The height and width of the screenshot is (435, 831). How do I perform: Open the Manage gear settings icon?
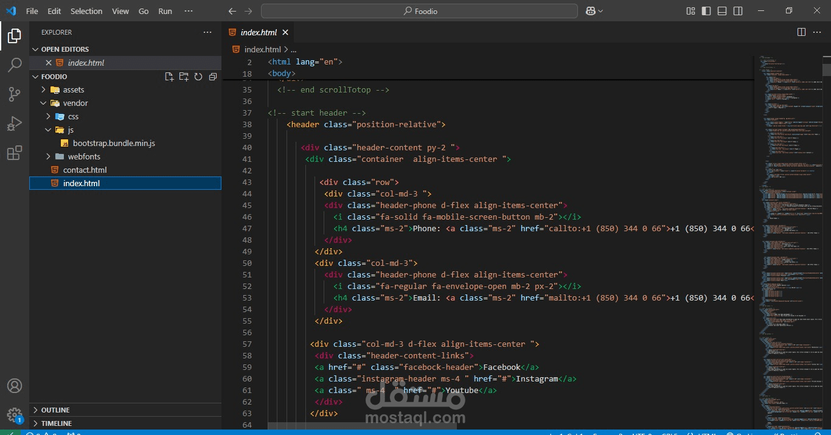click(15, 415)
